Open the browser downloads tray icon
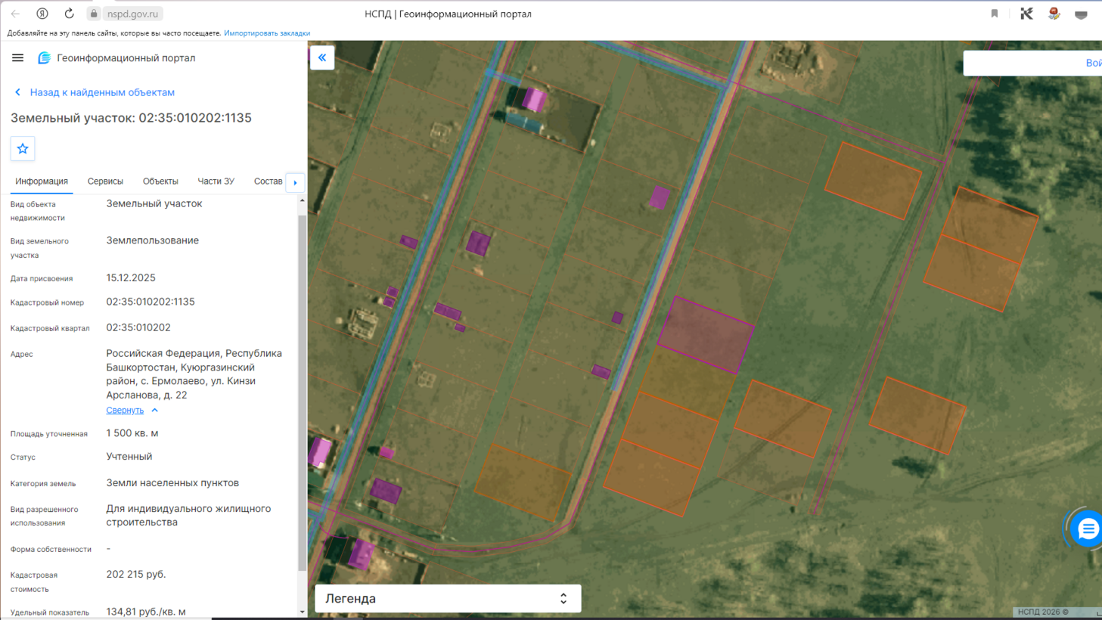 [x=1081, y=14]
